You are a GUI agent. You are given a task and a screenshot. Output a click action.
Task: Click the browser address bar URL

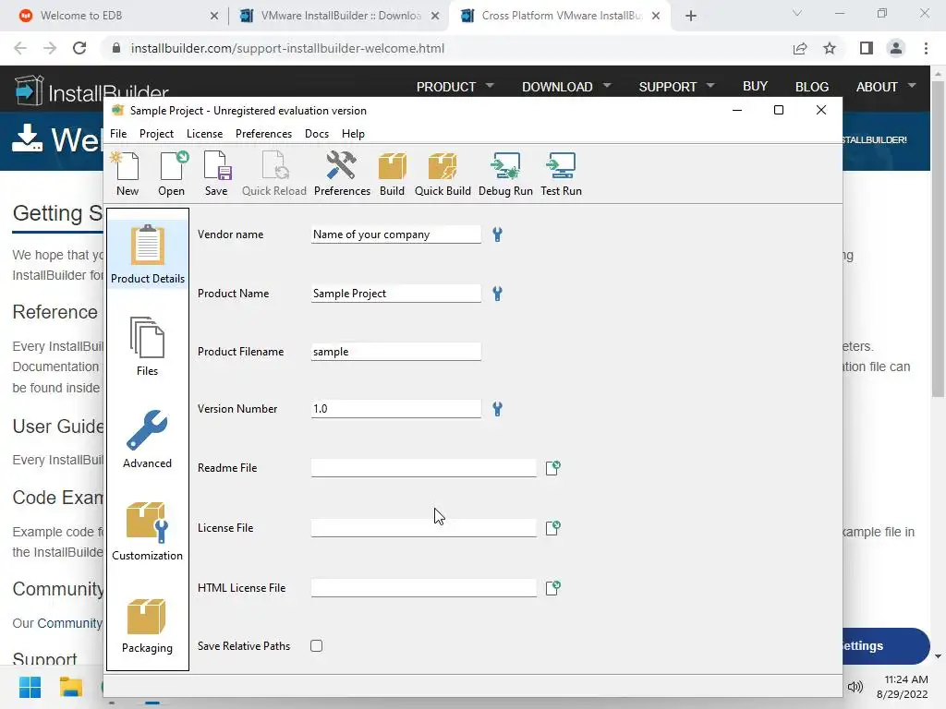(287, 48)
